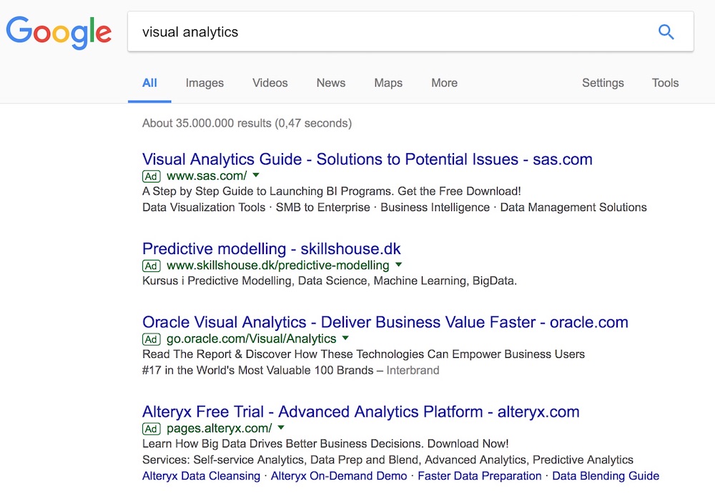Image resolution: width=715 pixels, height=496 pixels.
Task: Follow the Alteryx Data Cleansing sitelink
Action: coord(201,476)
